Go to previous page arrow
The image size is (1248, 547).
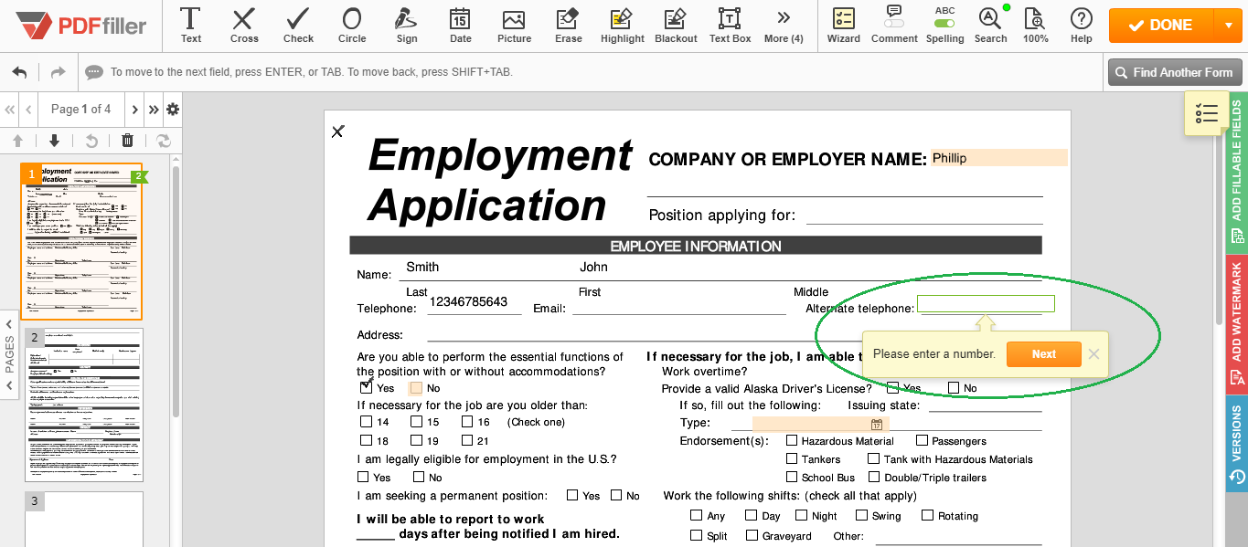click(29, 110)
